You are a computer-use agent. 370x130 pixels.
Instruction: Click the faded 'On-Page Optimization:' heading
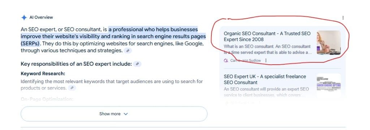point(47,99)
